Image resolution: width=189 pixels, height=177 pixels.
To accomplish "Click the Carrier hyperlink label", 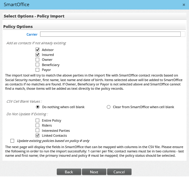I will 32,34.
